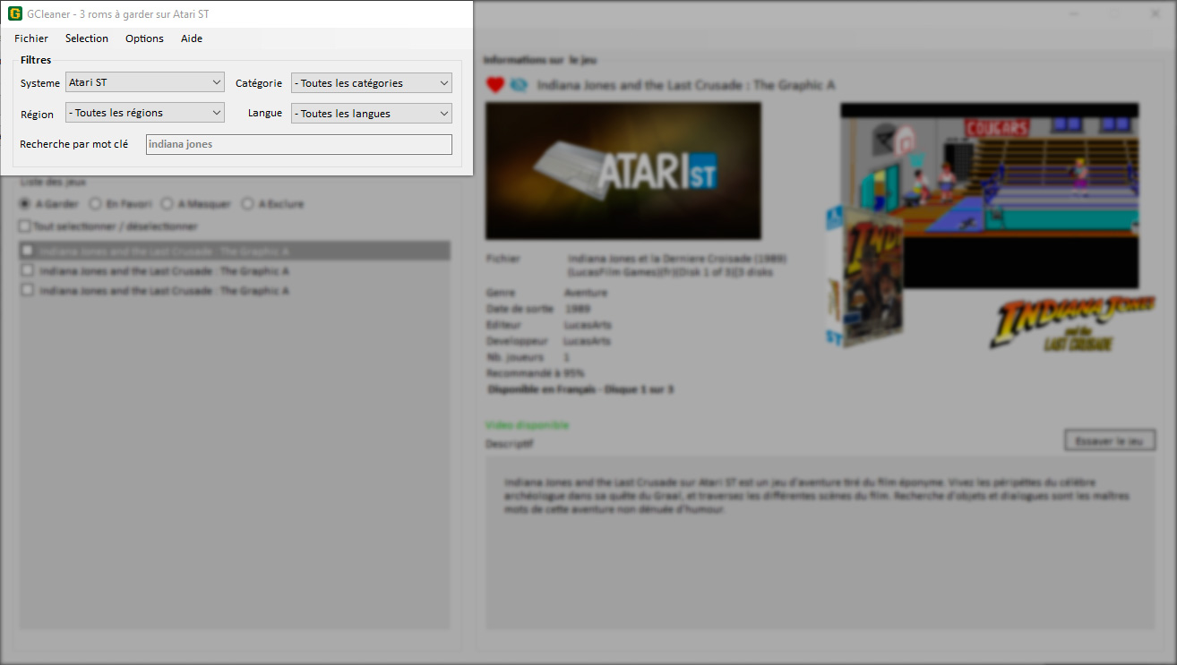Click the keyword search field
Image resolution: width=1177 pixels, height=665 pixels.
click(299, 144)
